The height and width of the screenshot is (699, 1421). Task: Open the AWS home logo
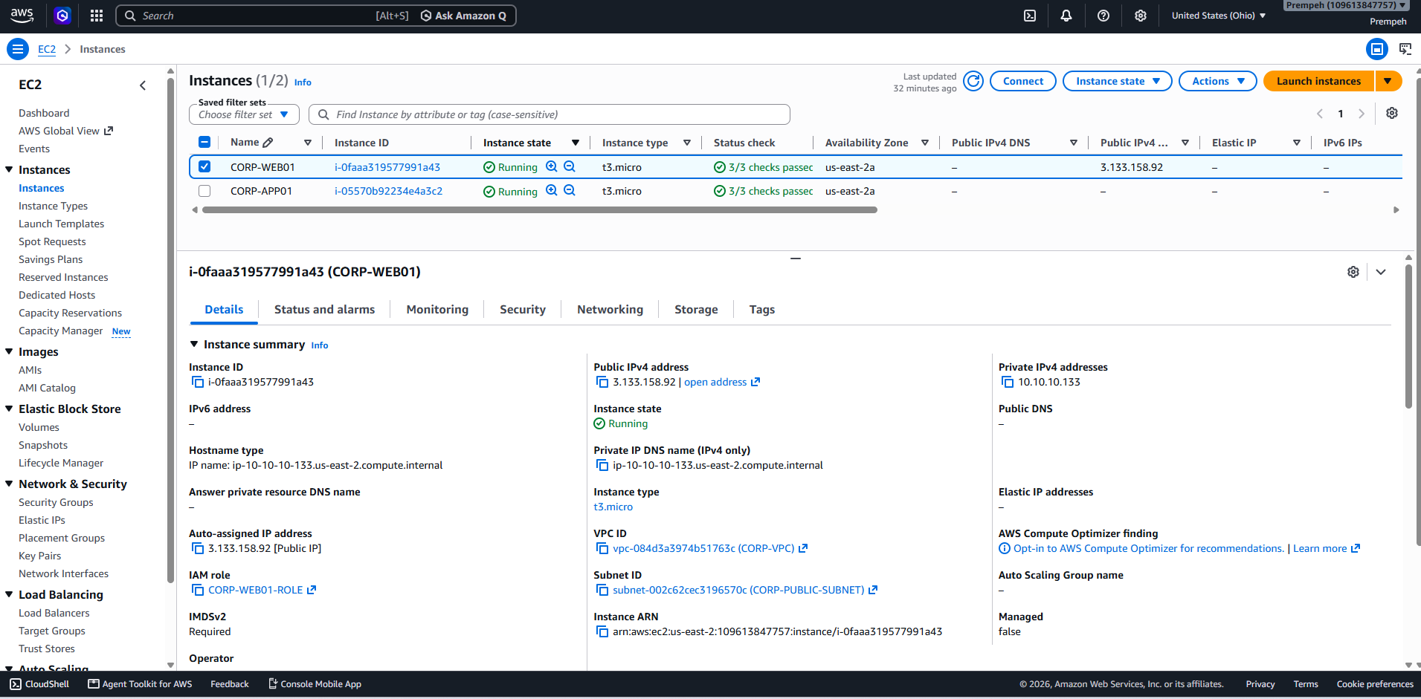click(22, 16)
